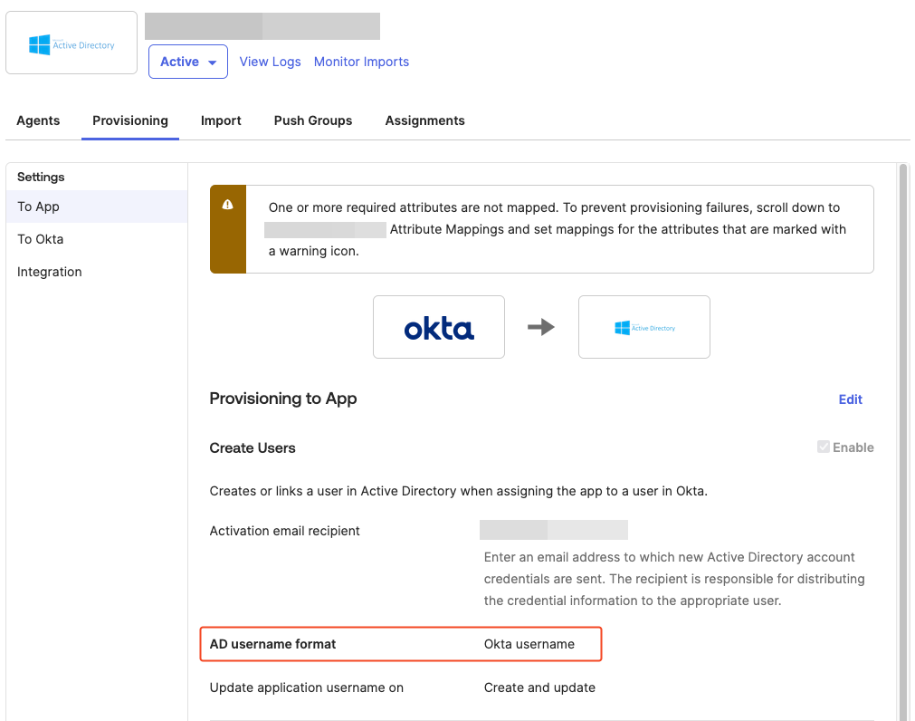Click Edit for Provisioning to App
This screenshot has height=721, width=915.
click(850, 399)
